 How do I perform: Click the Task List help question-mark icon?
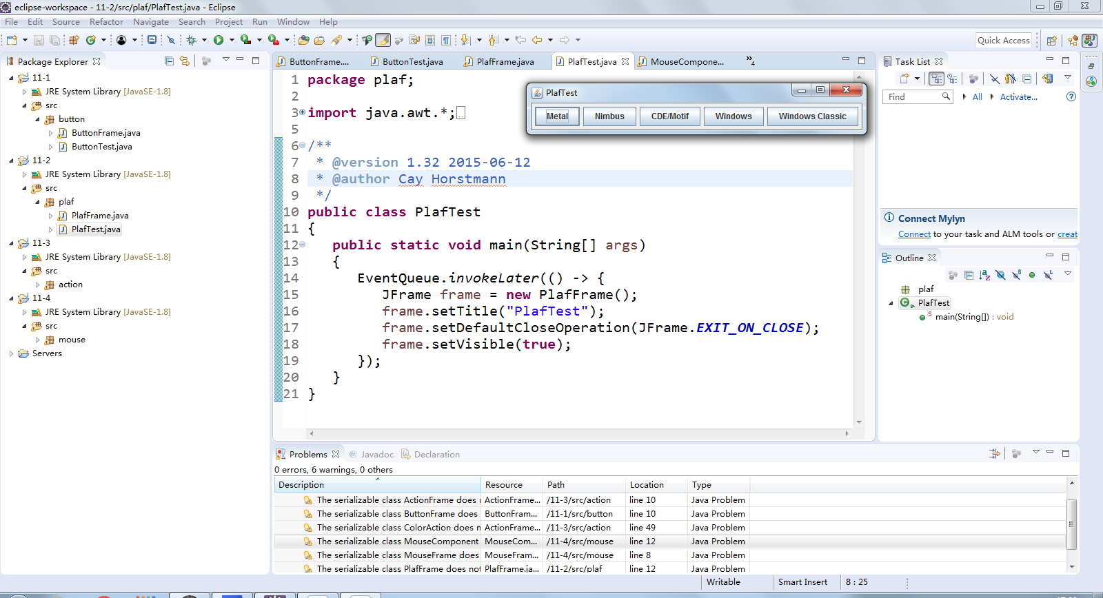(x=1071, y=96)
